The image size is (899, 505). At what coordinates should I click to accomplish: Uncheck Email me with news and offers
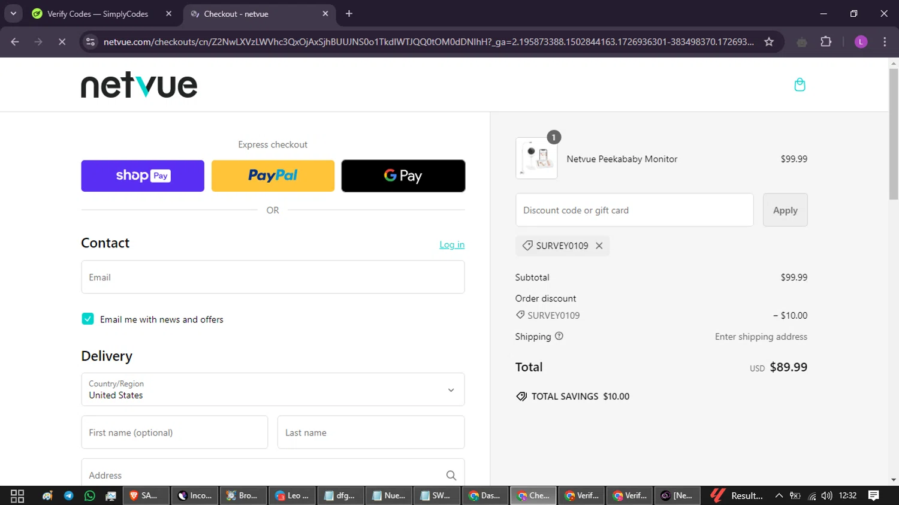(x=88, y=319)
